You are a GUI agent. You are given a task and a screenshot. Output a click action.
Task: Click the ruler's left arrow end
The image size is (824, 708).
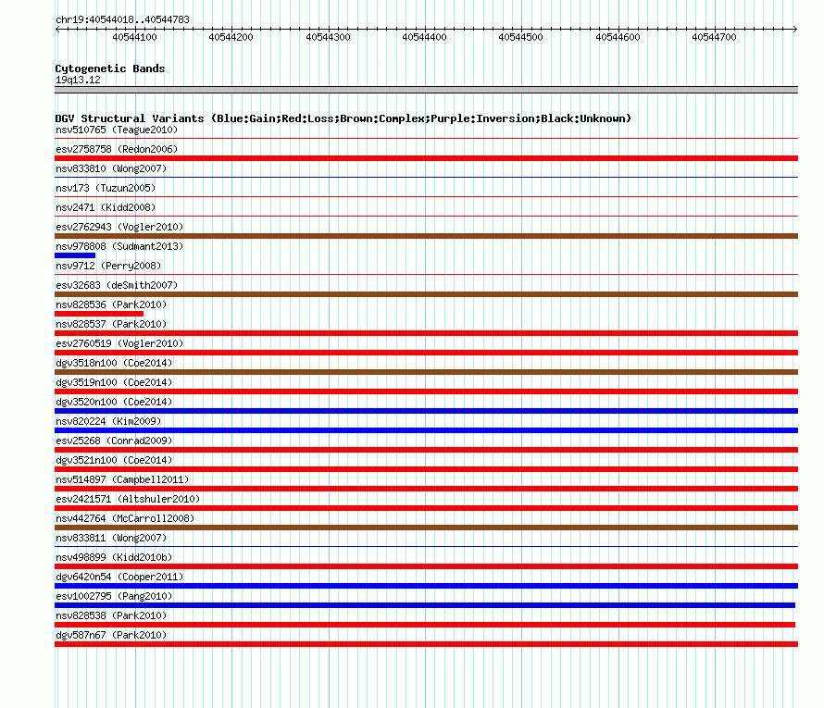pos(57,30)
